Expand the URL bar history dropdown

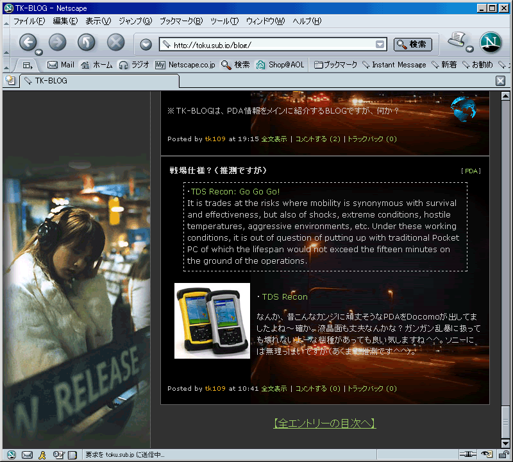pyautogui.click(x=380, y=44)
